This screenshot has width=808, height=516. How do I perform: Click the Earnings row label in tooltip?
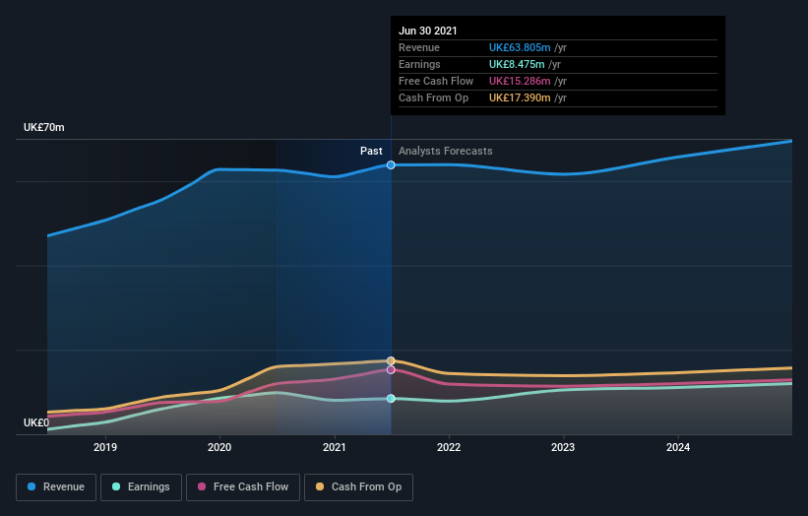point(419,64)
